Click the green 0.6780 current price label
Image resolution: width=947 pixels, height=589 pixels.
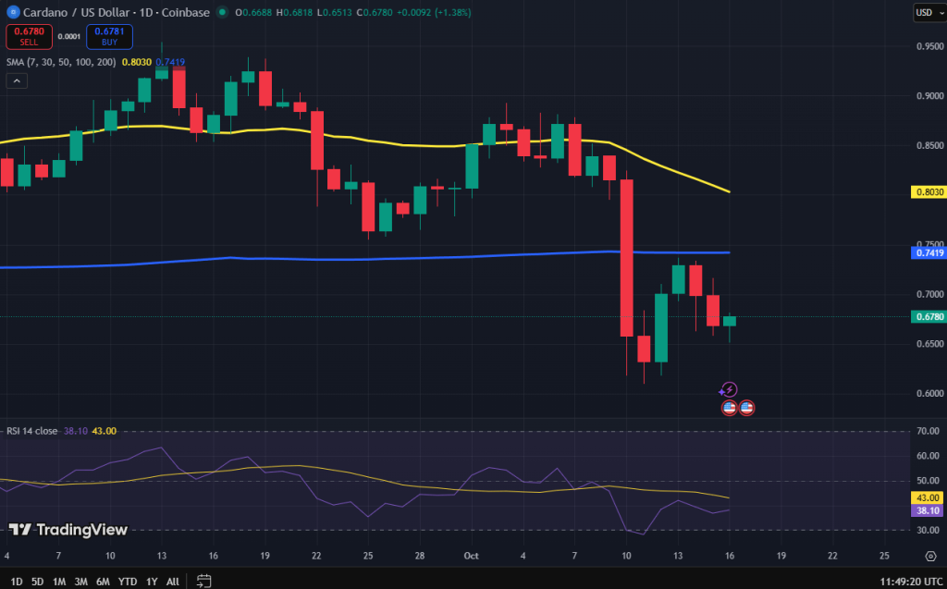tap(929, 316)
